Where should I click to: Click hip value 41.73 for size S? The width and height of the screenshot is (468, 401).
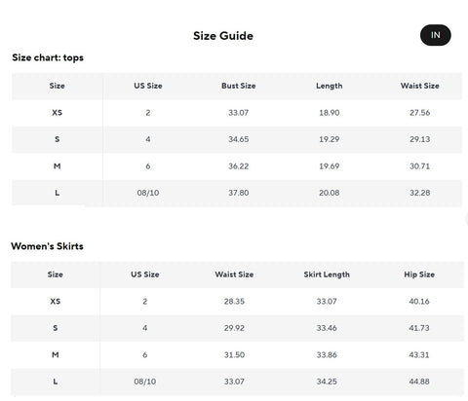point(419,328)
